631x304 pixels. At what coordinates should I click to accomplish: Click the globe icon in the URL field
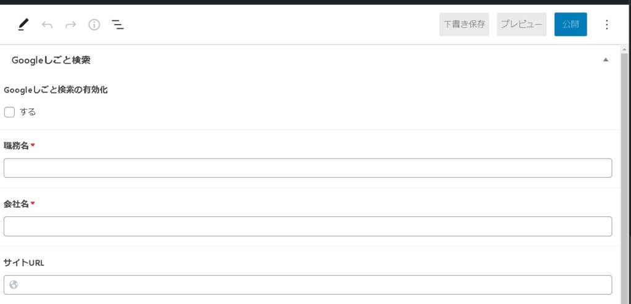coord(14,285)
